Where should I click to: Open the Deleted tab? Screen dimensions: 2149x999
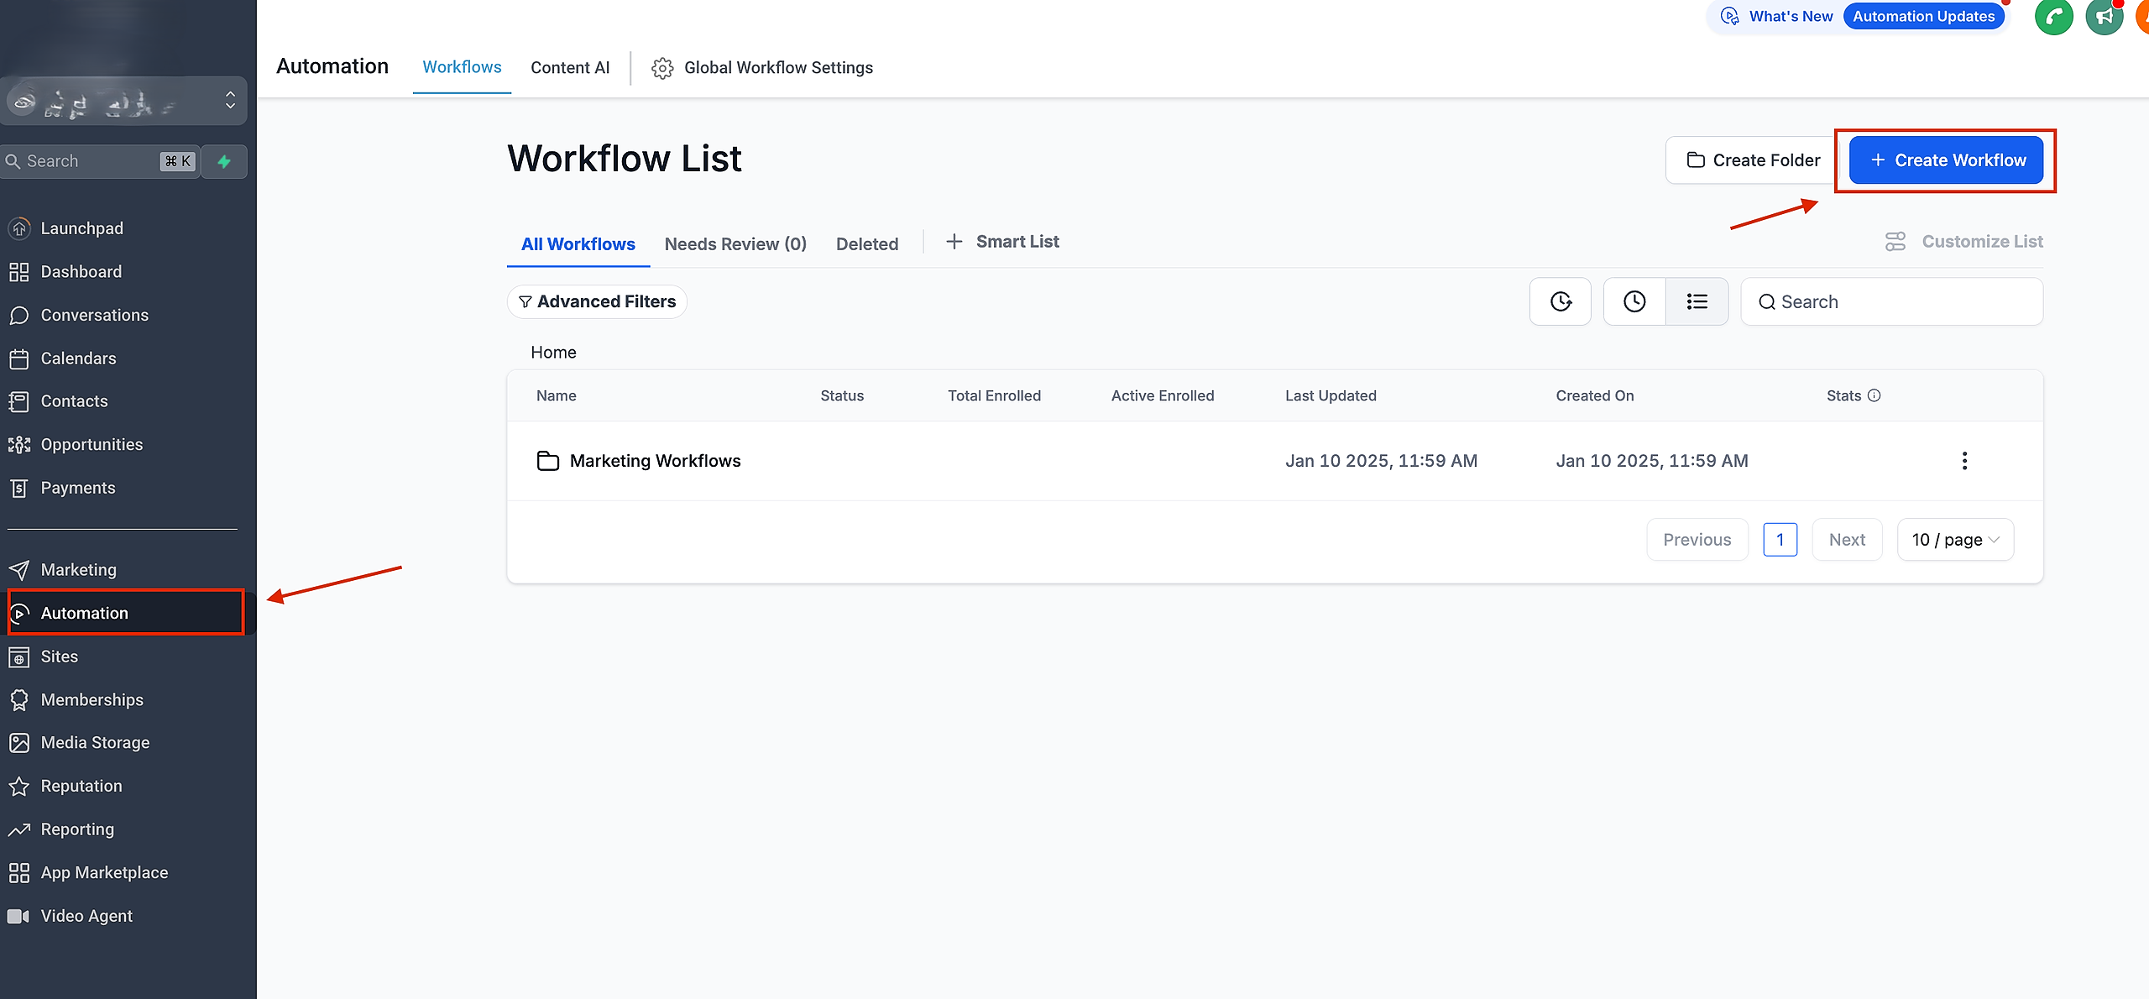click(x=867, y=244)
